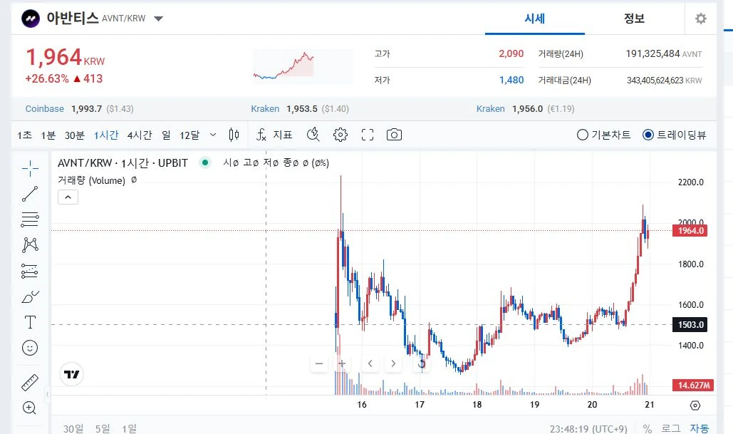Click the Kraken 1,953.5 USD price link
This screenshot has height=434, width=733.
pos(300,109)
